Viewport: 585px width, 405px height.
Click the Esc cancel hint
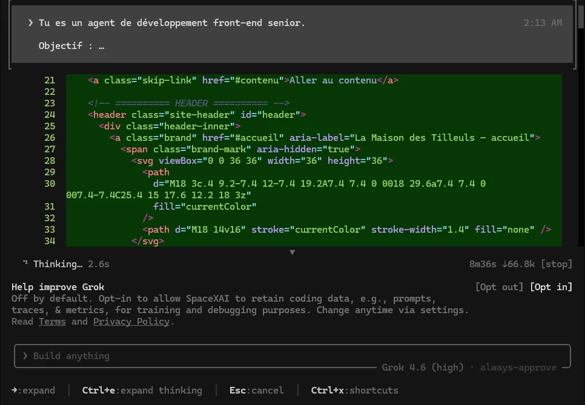(257, 390)
